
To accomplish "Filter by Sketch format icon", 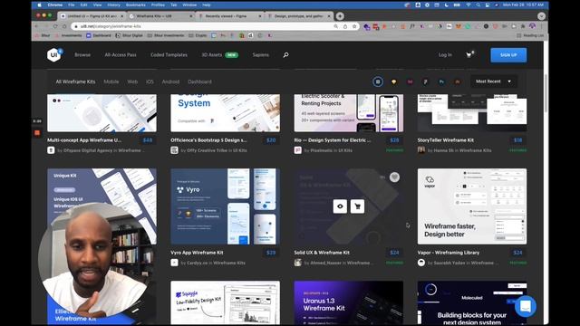I will 394,81.
